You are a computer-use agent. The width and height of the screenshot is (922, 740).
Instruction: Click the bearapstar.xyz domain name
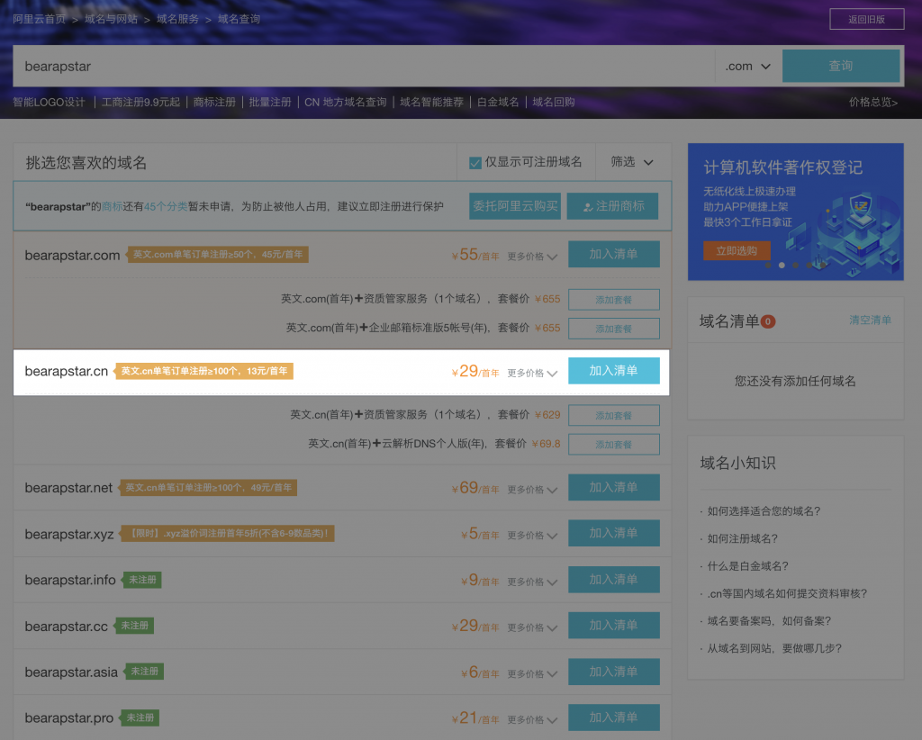69,534
